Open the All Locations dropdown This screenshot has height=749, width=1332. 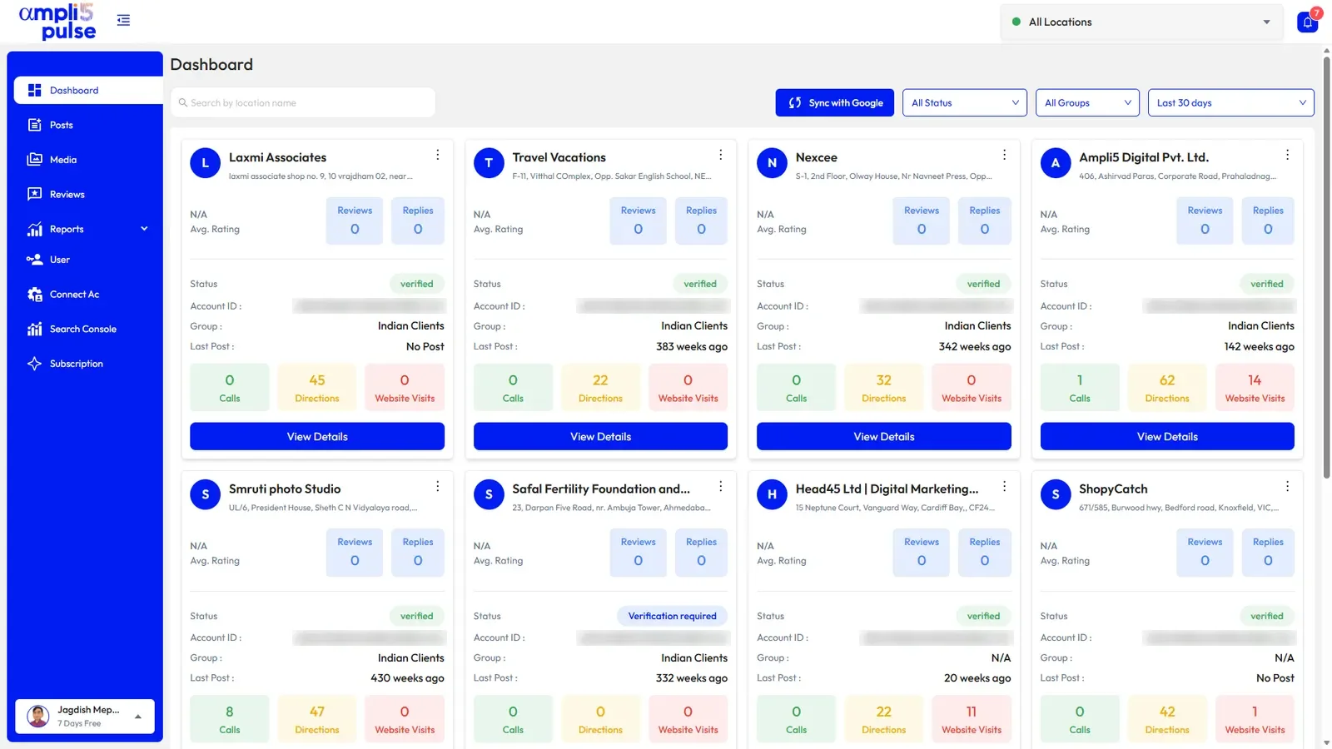pyautogui.click(x=1141, y=22)
